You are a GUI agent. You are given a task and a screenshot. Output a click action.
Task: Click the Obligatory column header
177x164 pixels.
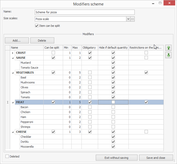click(x=89, y=48)
